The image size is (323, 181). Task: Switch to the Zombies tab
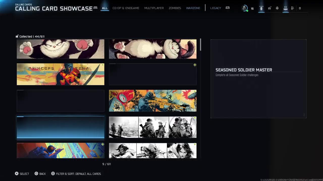point(175,8)
